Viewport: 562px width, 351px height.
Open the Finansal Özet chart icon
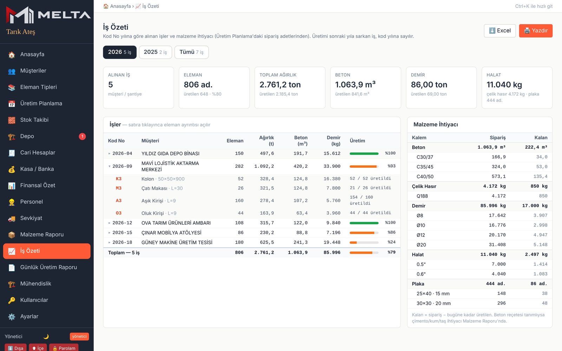12,186
